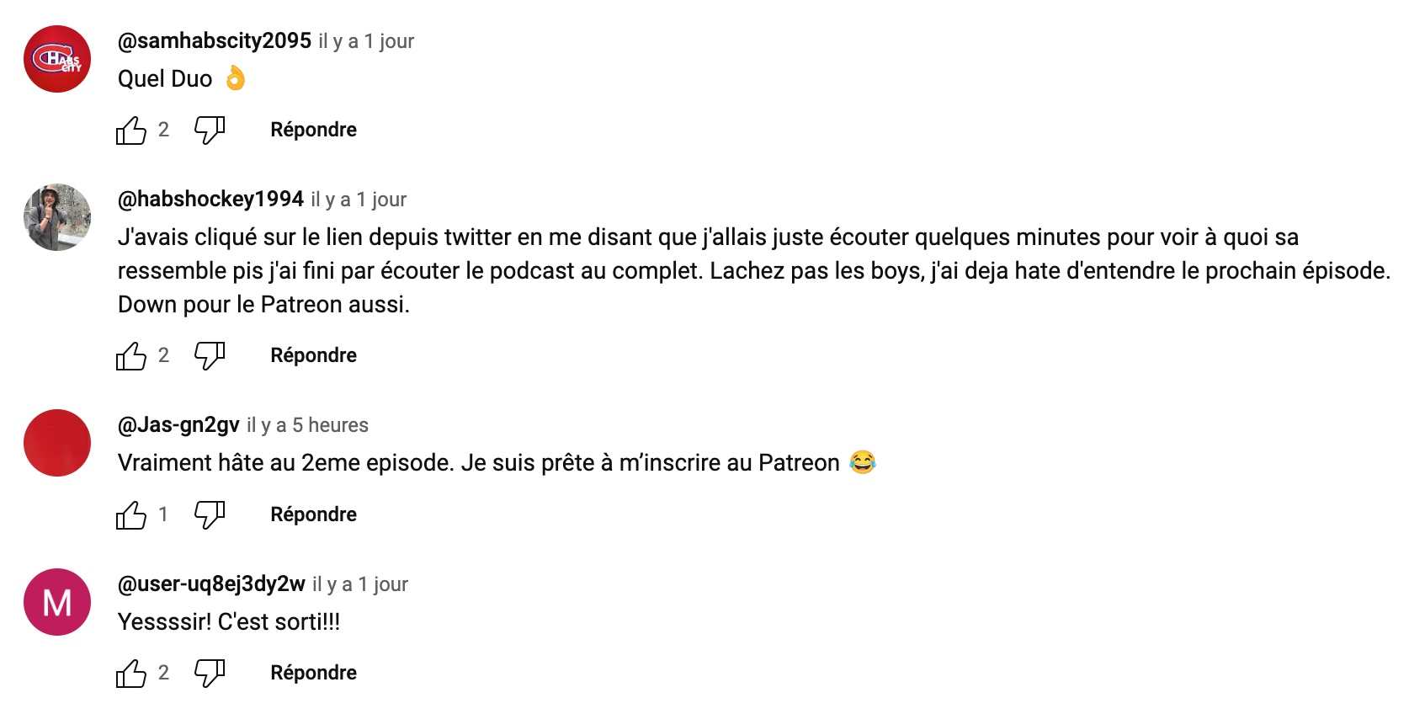Click @habshockey1994's profile photo avatar
Viewport: 1409px width, 714px height.
point(57,217)
